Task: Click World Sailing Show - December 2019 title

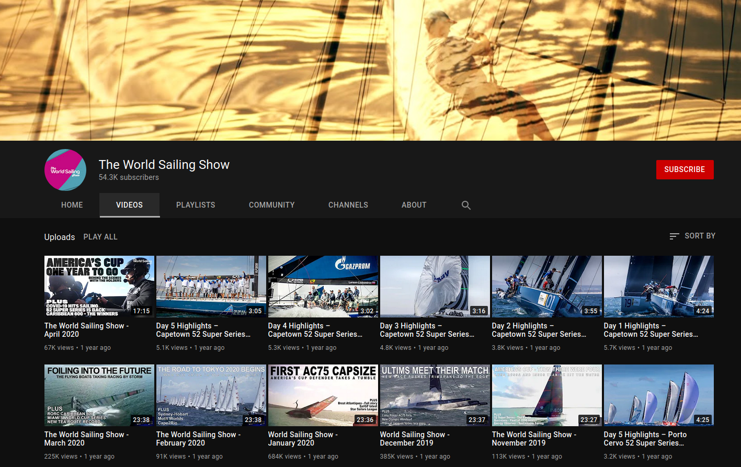Action: (x=415, y=439)
